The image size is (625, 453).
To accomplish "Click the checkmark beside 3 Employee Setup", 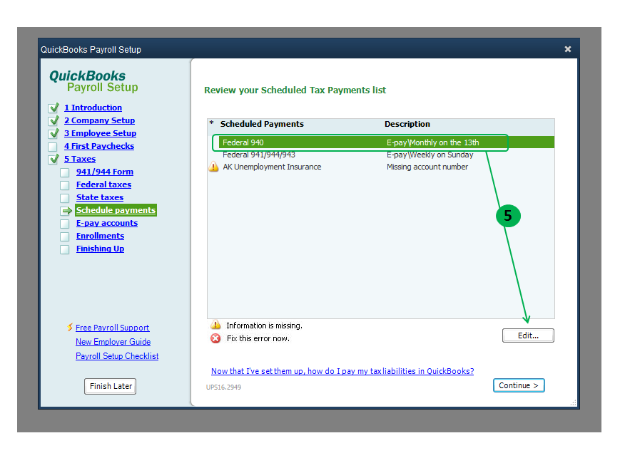I will point(54,133).
